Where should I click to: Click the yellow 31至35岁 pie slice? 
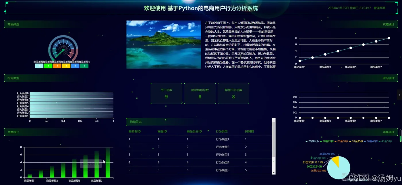click(336, 162)
